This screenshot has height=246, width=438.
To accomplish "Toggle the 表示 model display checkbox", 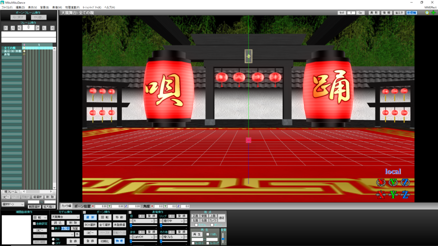I will (x=53, y=228).
